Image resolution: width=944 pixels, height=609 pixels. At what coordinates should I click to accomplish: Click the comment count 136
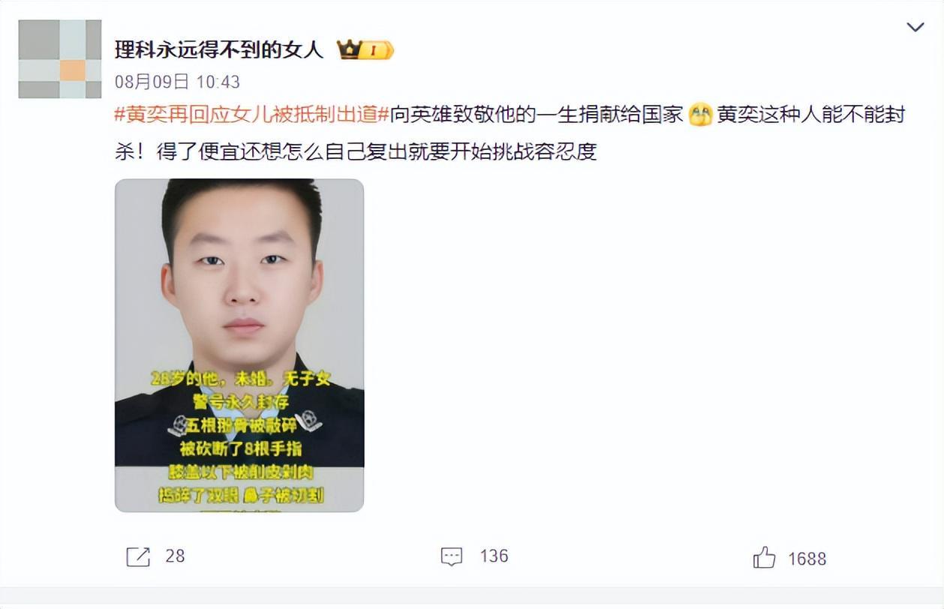click(x=494, y=556)
